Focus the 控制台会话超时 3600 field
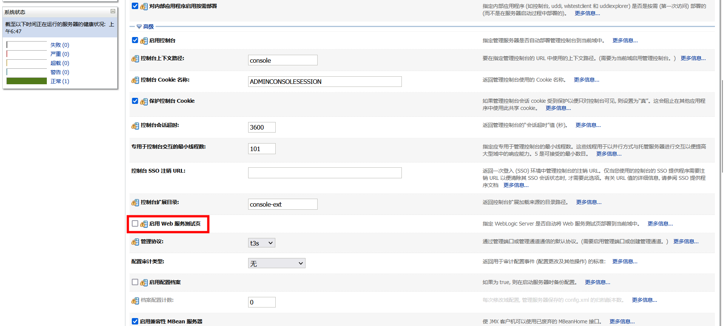The width and height of the screenshot is (724, 326). tap(262, 127)
